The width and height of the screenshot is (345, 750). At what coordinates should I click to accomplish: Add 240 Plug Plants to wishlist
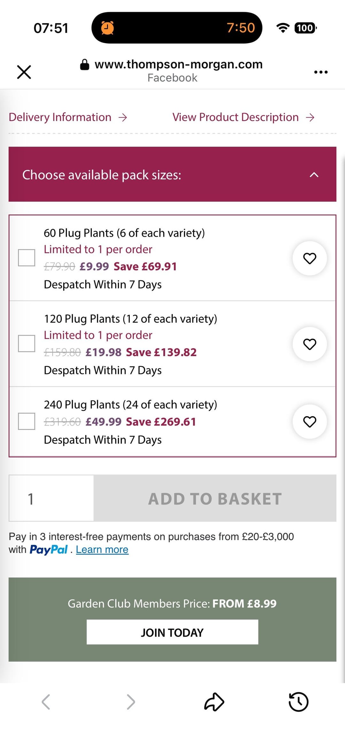[310, 422]
